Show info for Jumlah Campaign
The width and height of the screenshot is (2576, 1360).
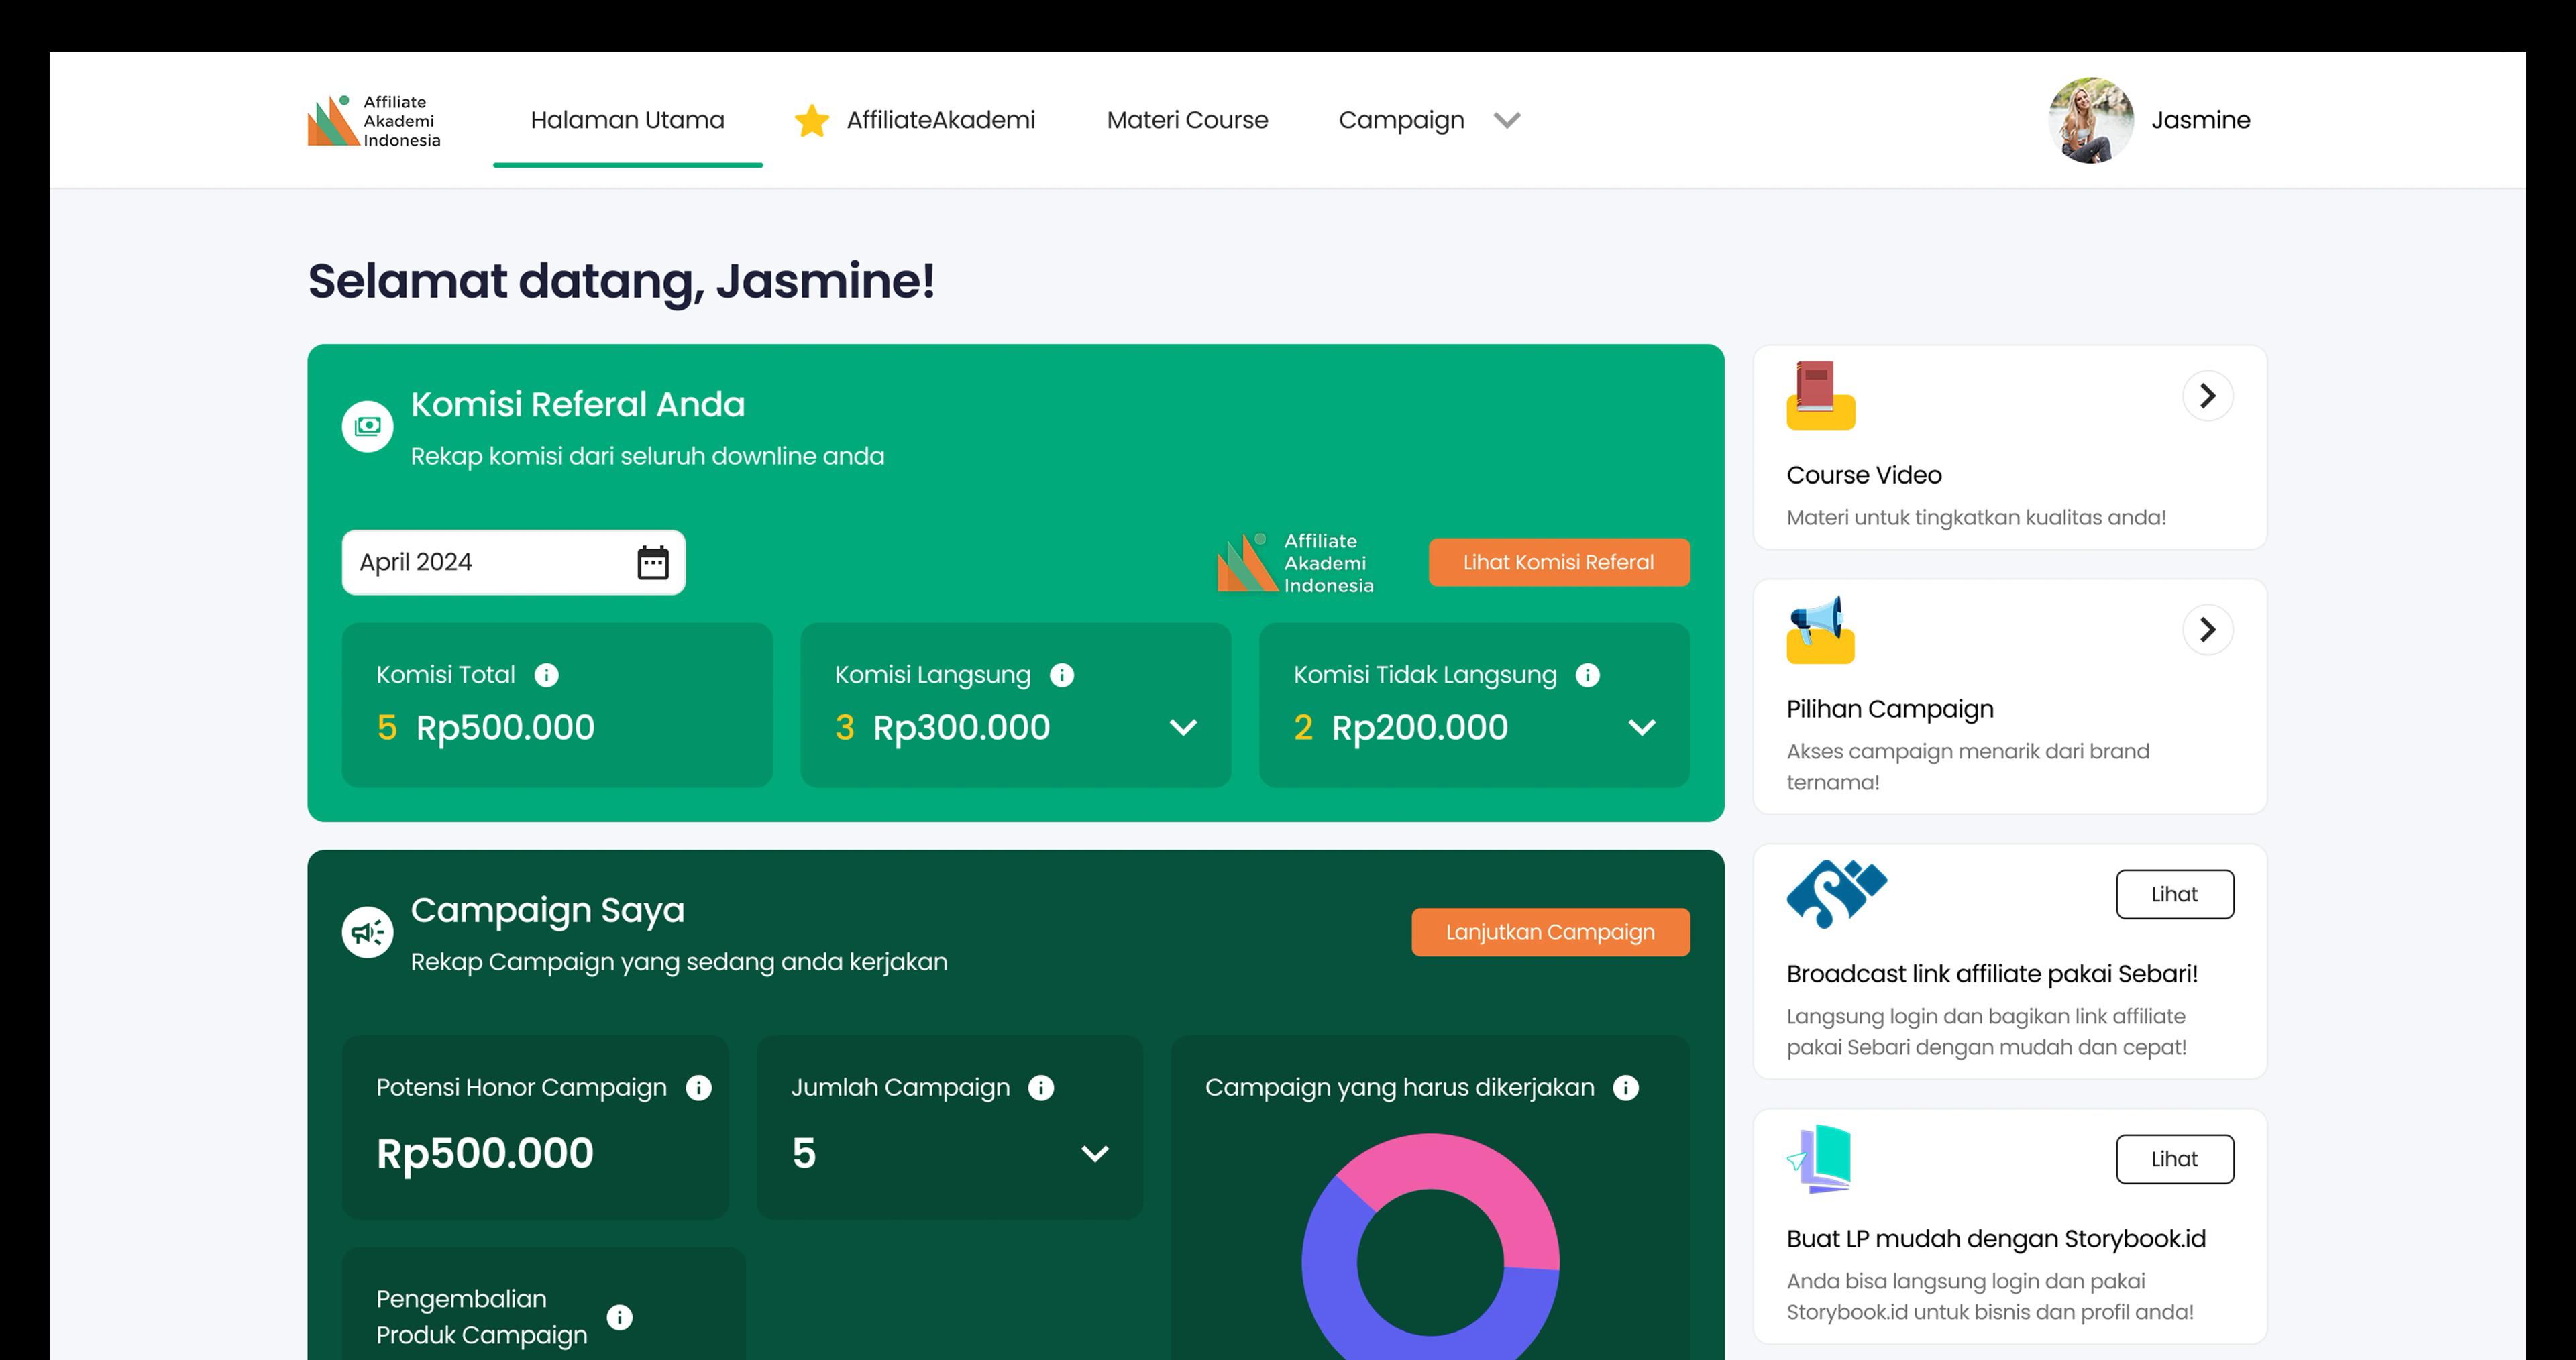(x=1041, y=1088)
